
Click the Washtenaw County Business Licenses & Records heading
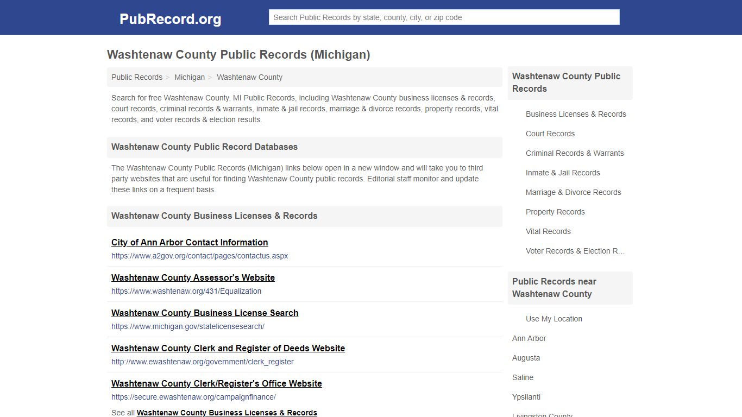tap(215, 216)
